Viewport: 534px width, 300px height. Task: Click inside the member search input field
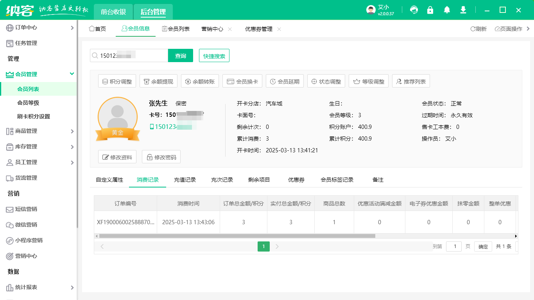coord(129,55)
